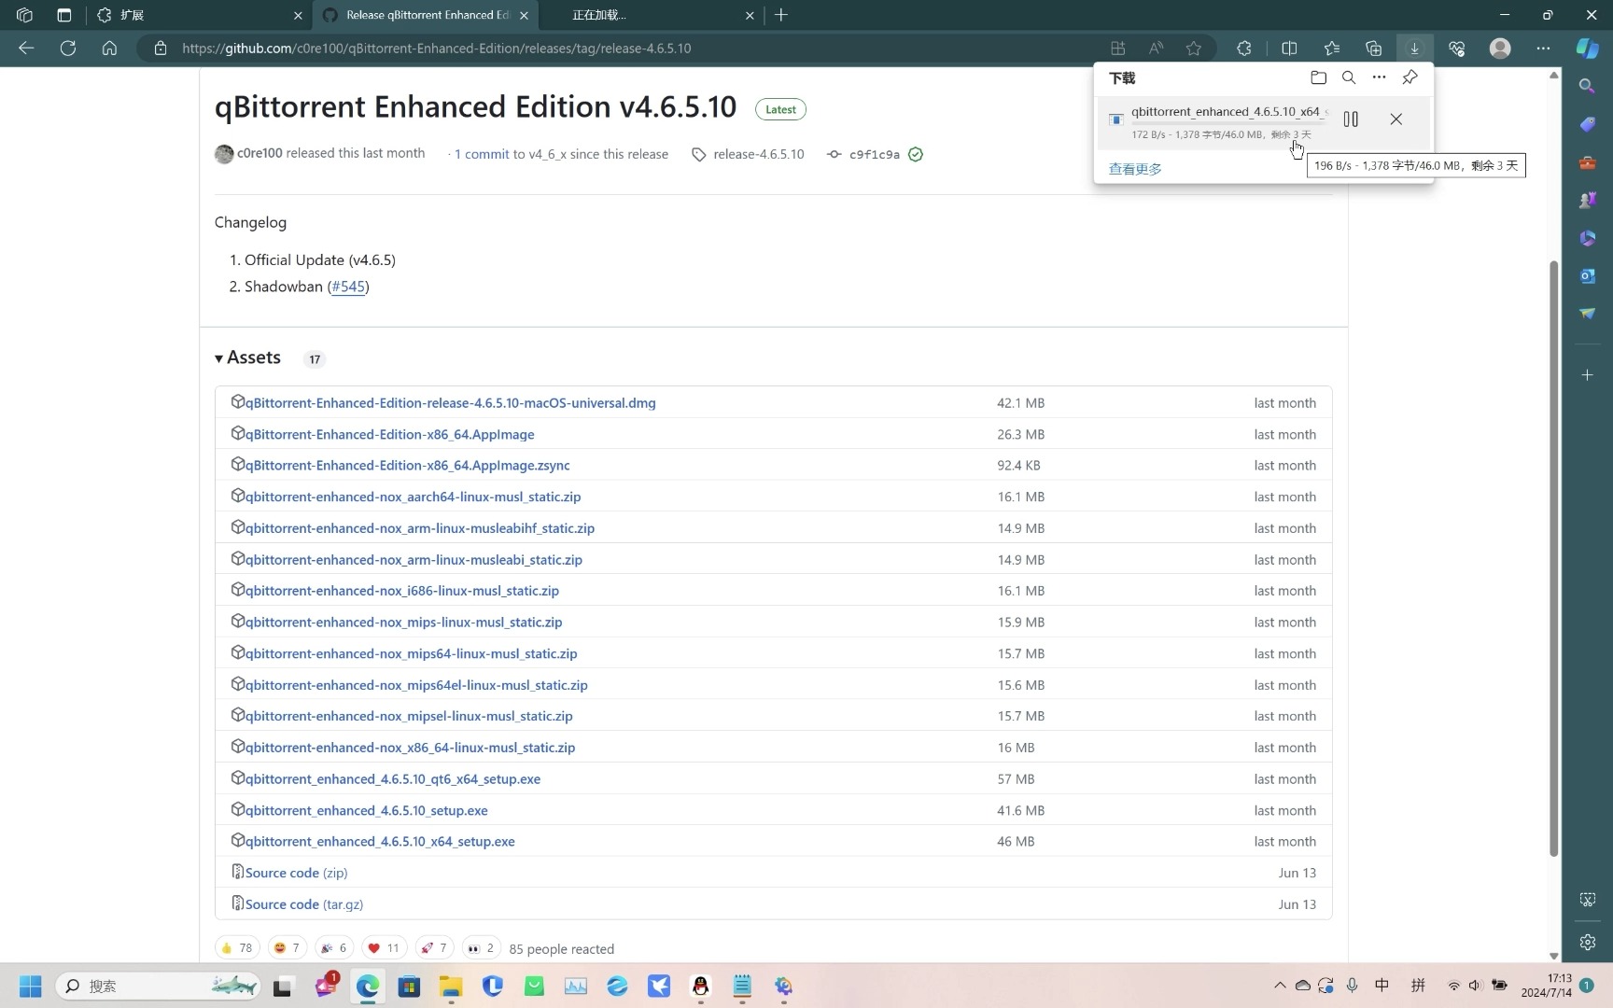This screenshot has width=1613, height=1008.
Task: Open issue #545 link
Action: [x=348, y=287]
